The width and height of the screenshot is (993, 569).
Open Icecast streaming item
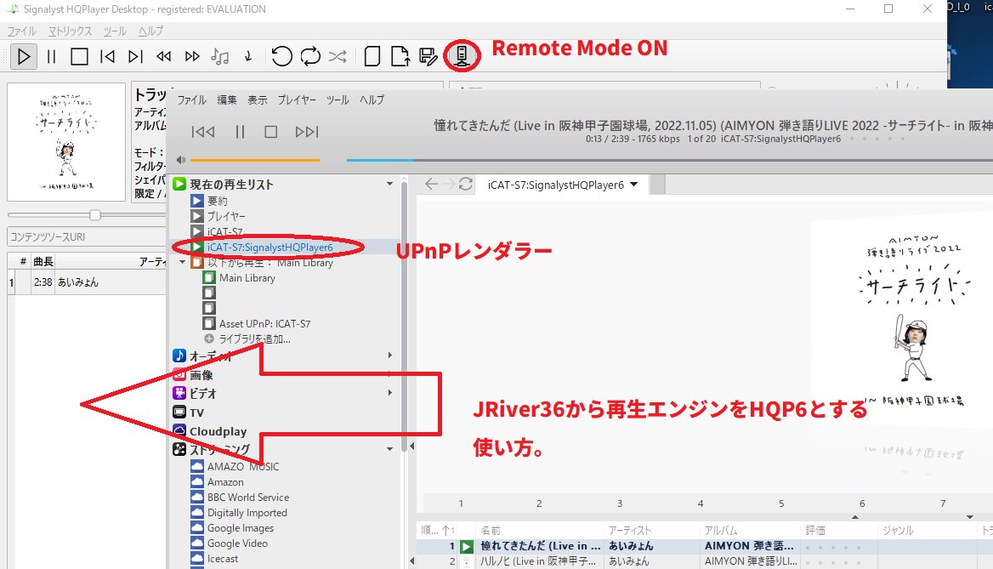tap(223, 559)
